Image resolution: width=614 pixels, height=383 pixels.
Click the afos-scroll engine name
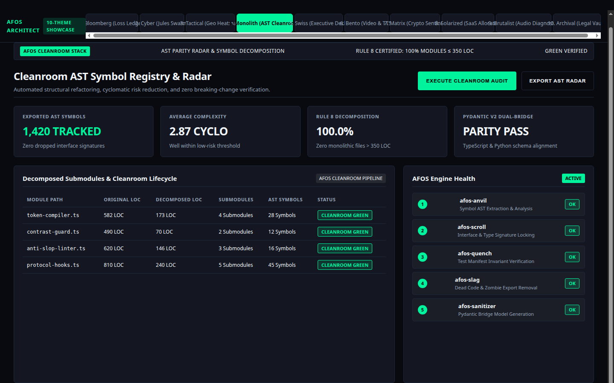click(472, 227)
